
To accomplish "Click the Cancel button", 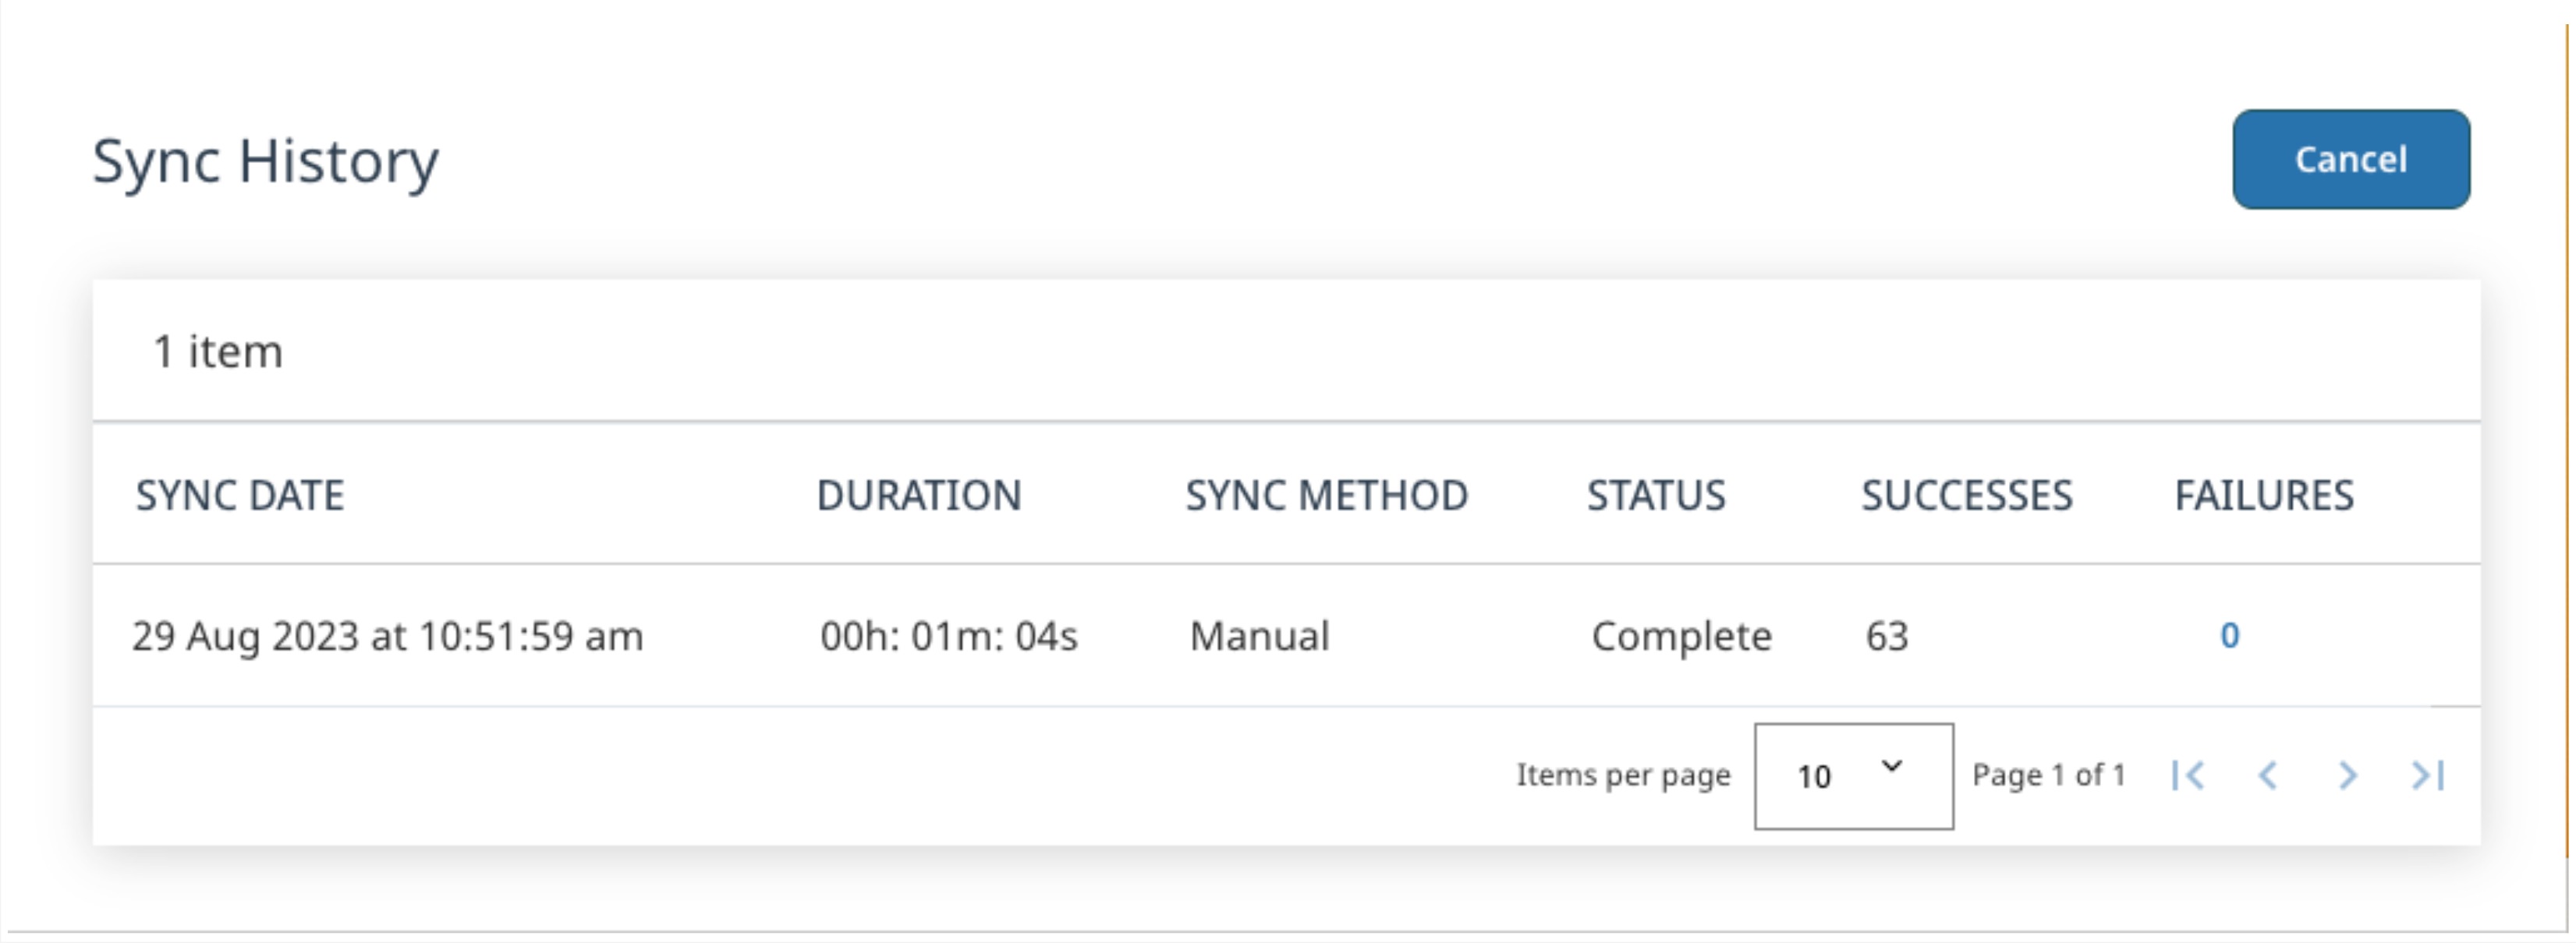I will (2350, 160).
